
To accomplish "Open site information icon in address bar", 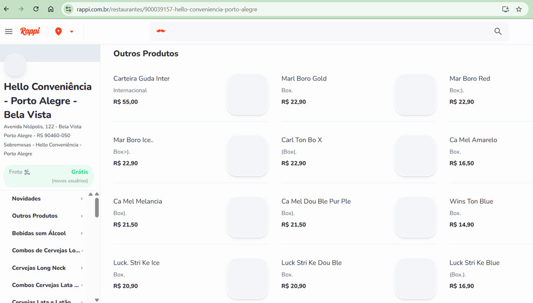I will pos(68,9).
